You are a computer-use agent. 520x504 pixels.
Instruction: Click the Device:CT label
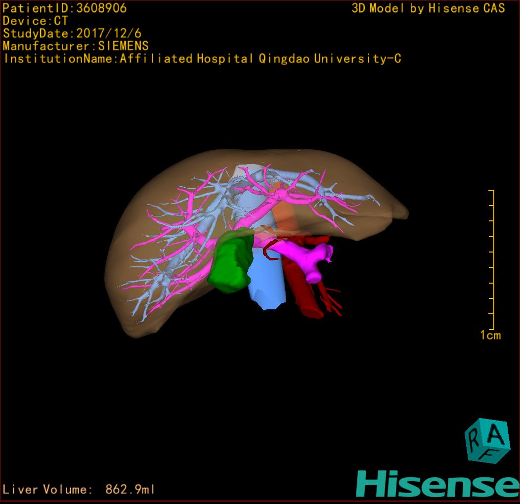point(35,21)
